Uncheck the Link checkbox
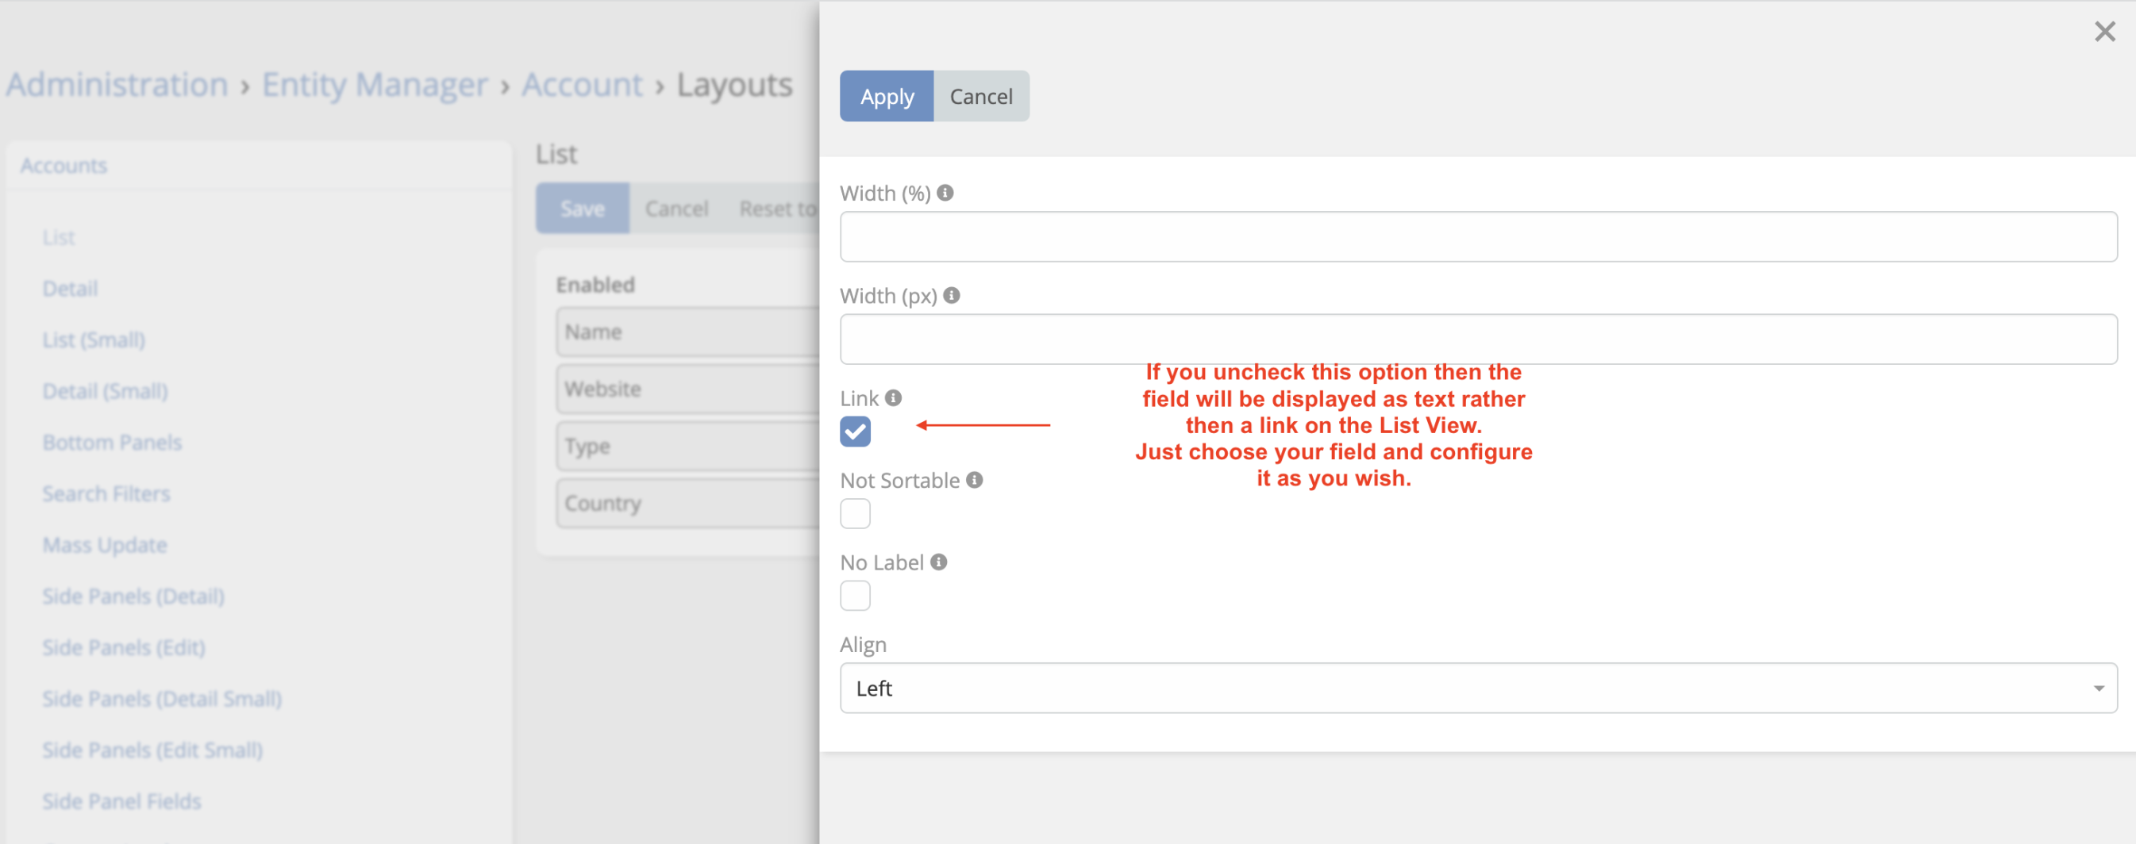The image size is (2136, 844). tap(855, 432)
